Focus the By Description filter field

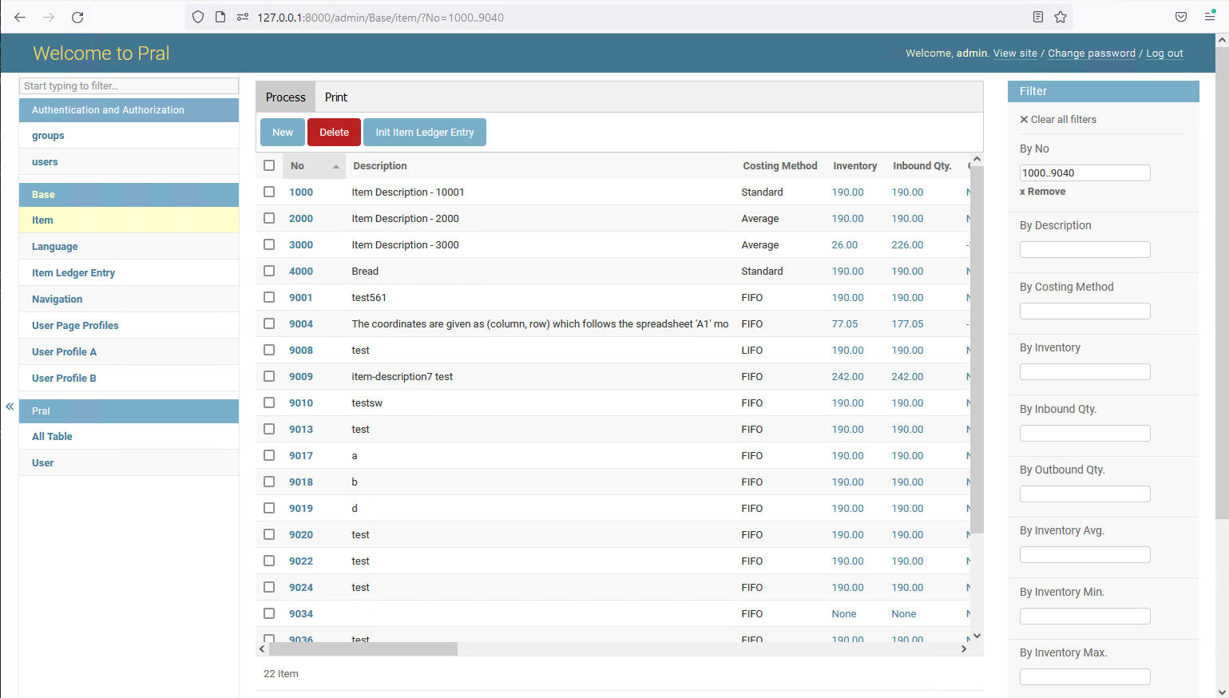(x=1084, y=250)
